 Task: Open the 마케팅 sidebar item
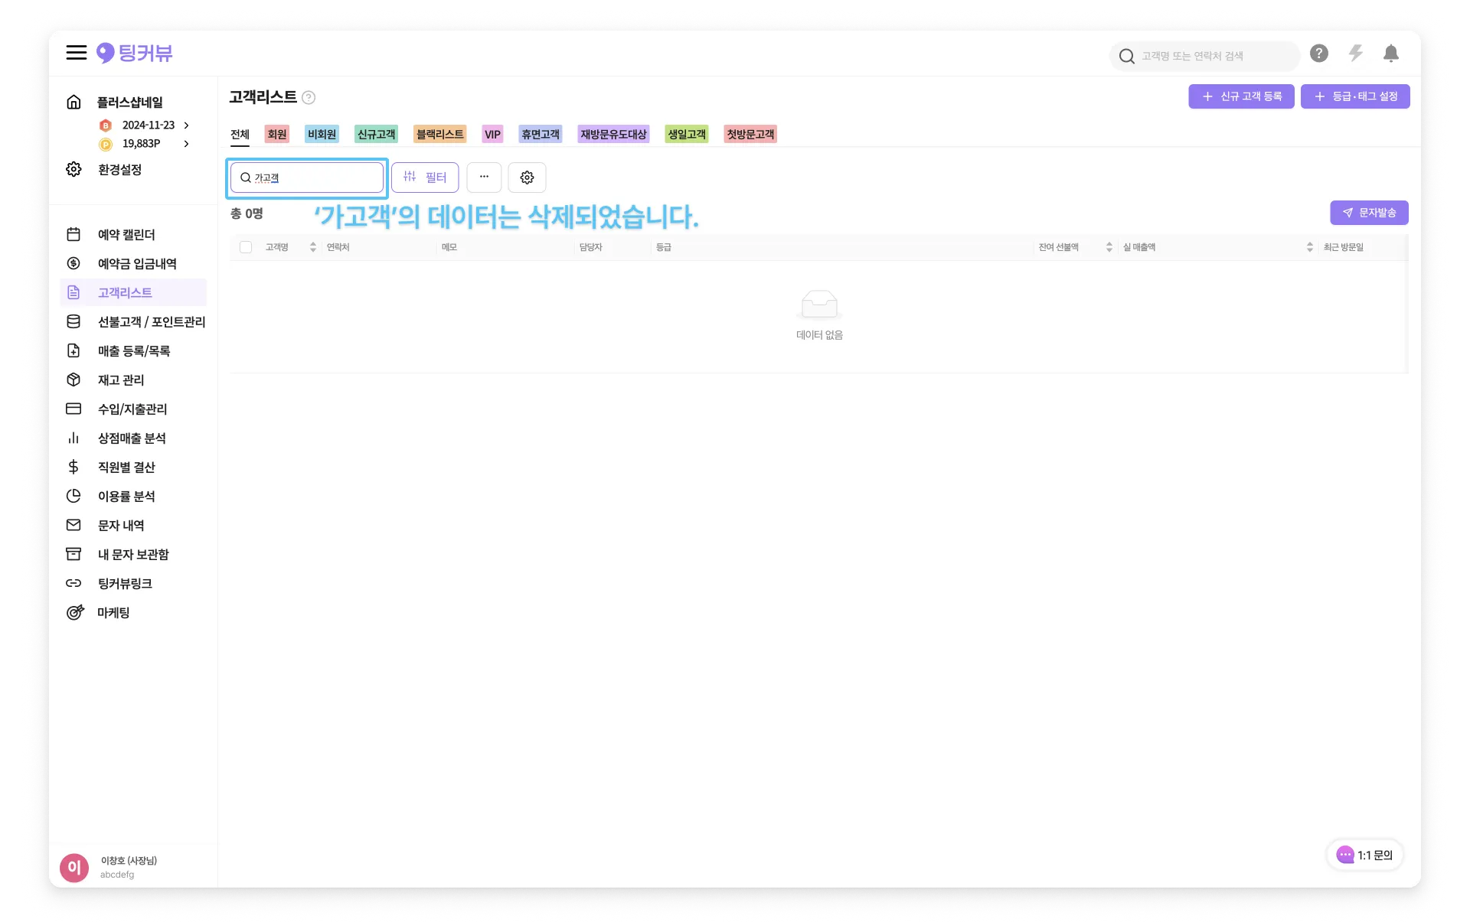[113, 613]
